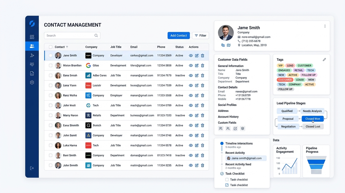The width and height of the screenshot is (345, 193).
Task: Expand the Account History section
Action: tap(228, 117)
